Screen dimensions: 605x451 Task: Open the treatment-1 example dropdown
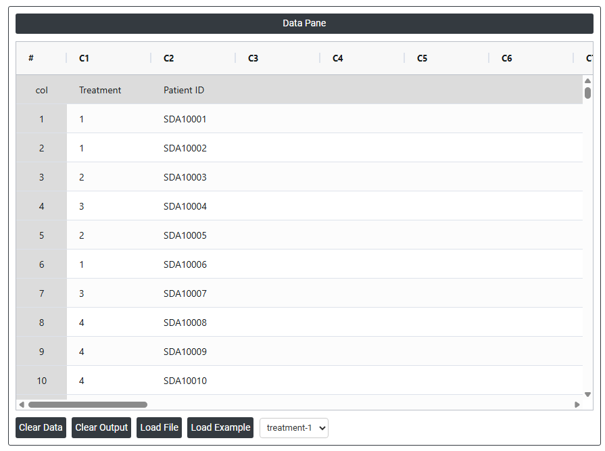[x=294, y=427]
